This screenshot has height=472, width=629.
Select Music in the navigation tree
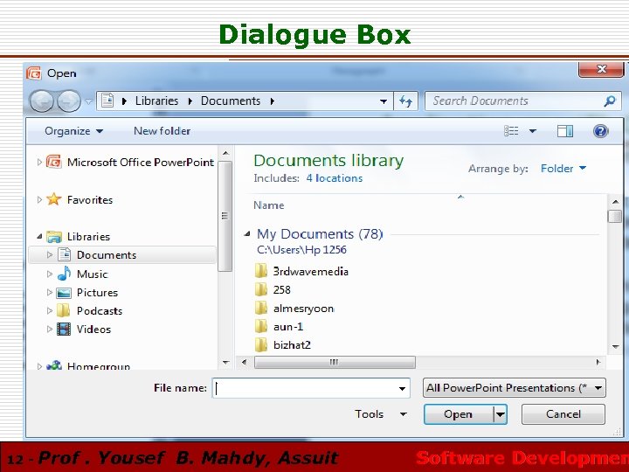click(x=93, y=274)
